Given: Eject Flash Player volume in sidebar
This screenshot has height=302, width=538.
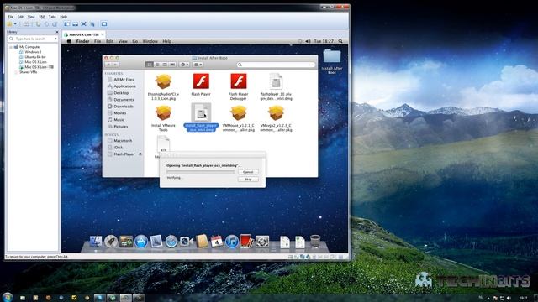Looking at the screenshot, I should click(140, 154).
